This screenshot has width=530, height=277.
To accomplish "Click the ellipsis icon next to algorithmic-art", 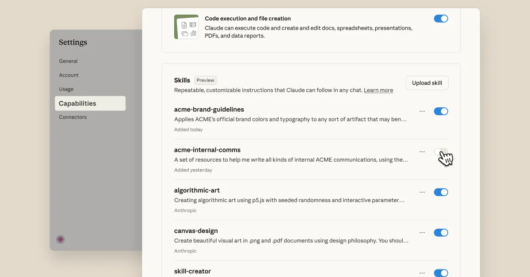I will [422, 192].
